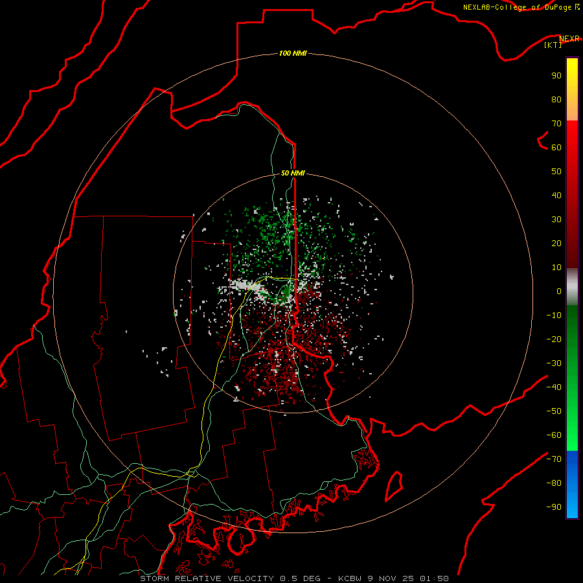Click the 10 value on velocity scale
583x583 pixels.
[556, 268]
